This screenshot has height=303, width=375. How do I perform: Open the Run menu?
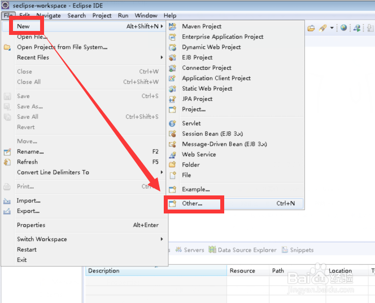[x=123, y=16]
